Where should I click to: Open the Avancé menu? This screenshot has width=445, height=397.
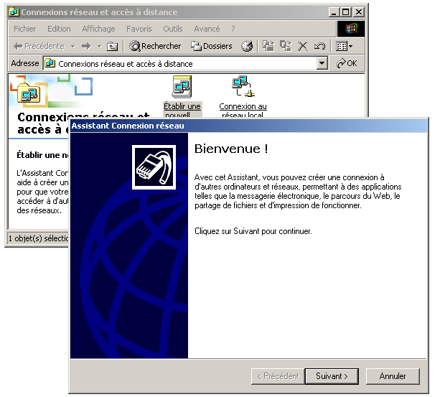[207, 29]
